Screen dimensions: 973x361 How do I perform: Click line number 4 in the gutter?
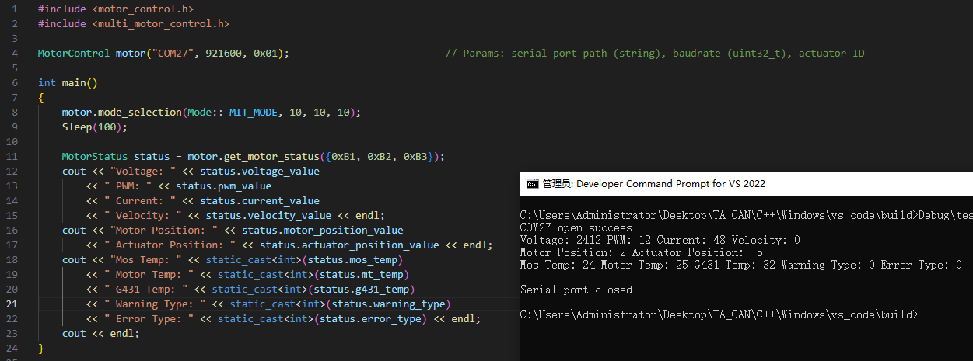(x=15, y=53)
